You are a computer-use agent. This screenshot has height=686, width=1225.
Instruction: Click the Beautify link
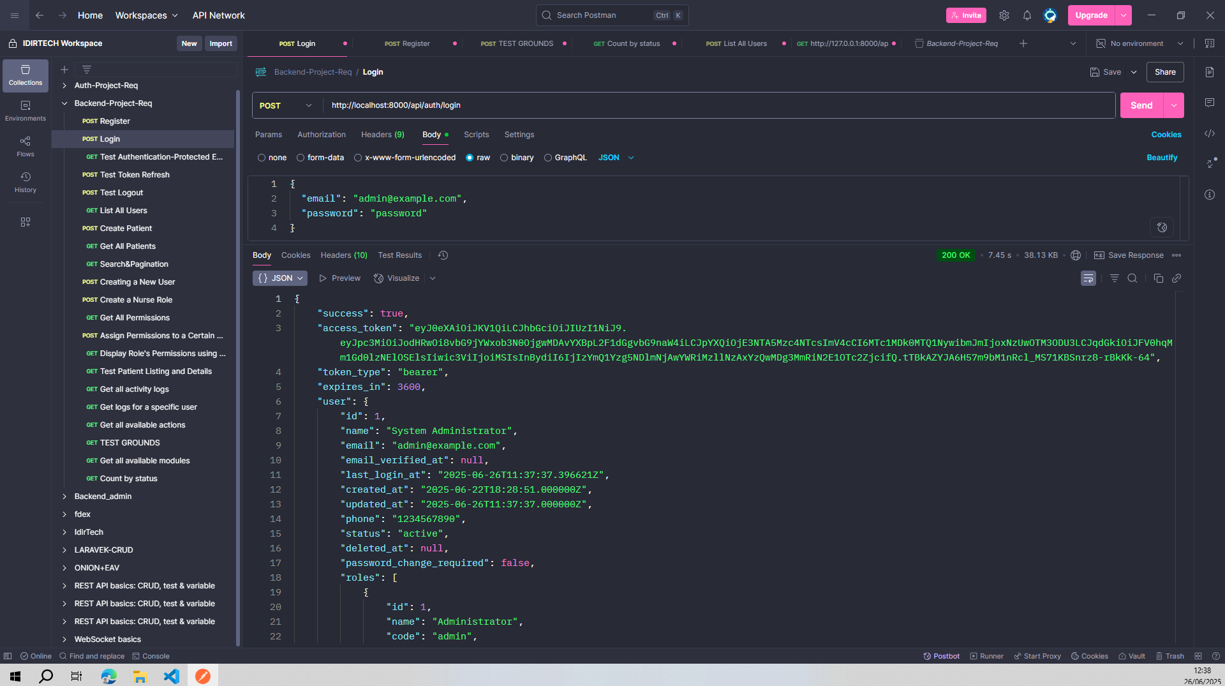coord(1161,158)
